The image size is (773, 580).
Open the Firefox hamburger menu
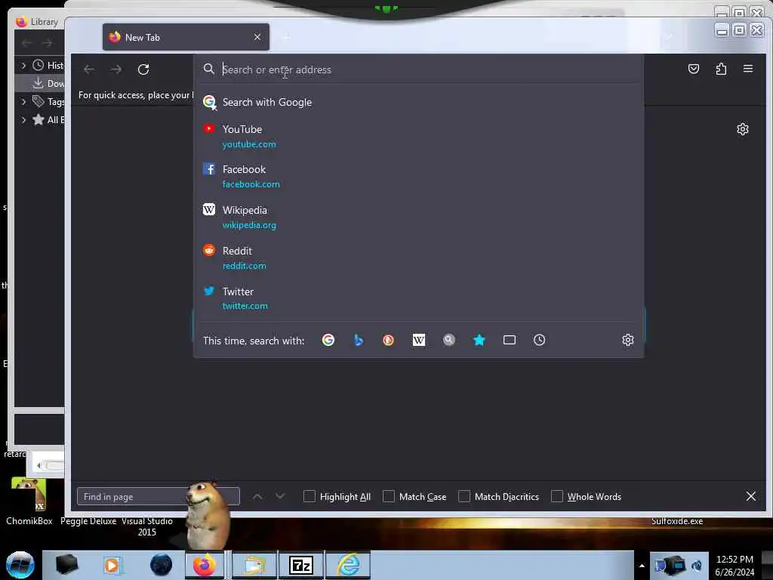point(748,69)
